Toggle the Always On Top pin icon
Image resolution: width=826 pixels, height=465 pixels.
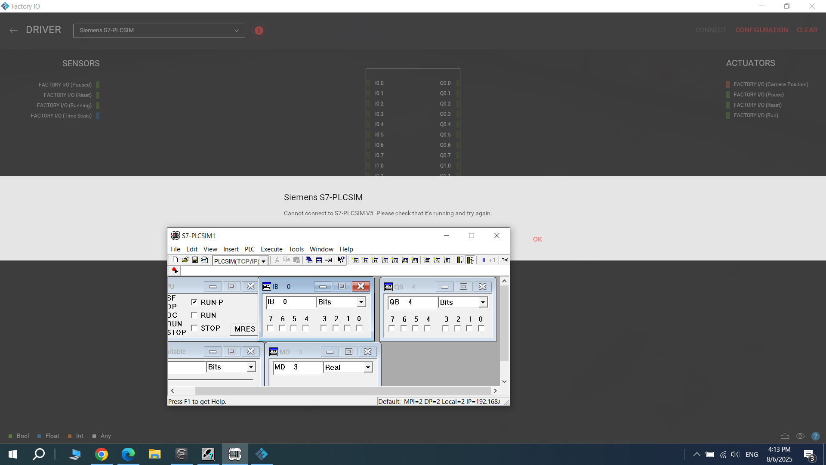329,260
